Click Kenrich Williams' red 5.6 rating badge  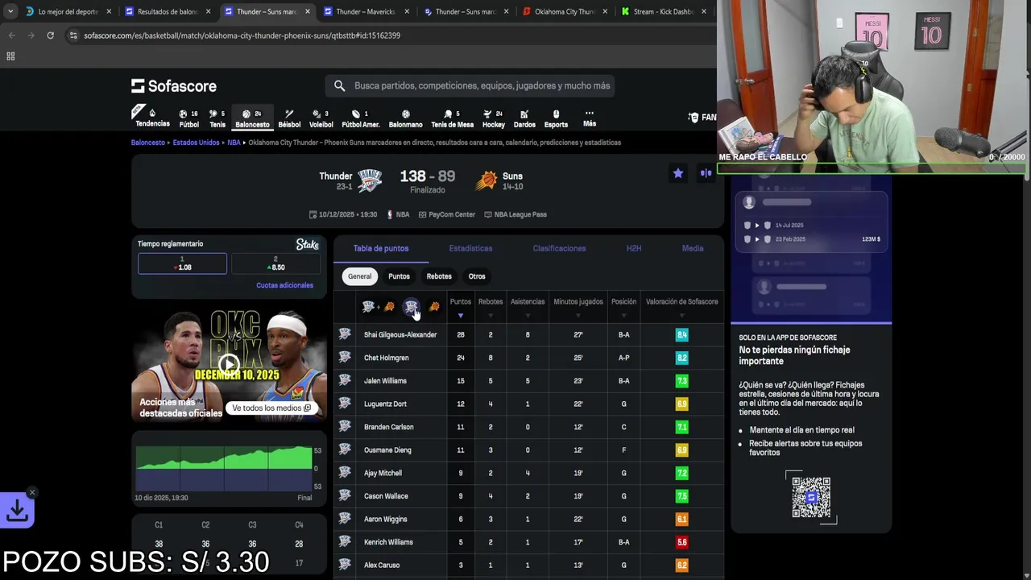tap(681, 542)
